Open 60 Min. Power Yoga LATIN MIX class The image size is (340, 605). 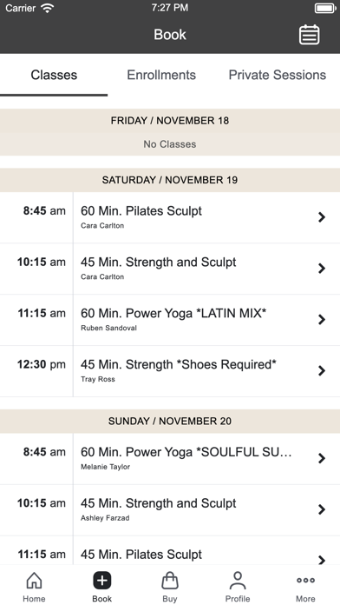tap(170, 320)
